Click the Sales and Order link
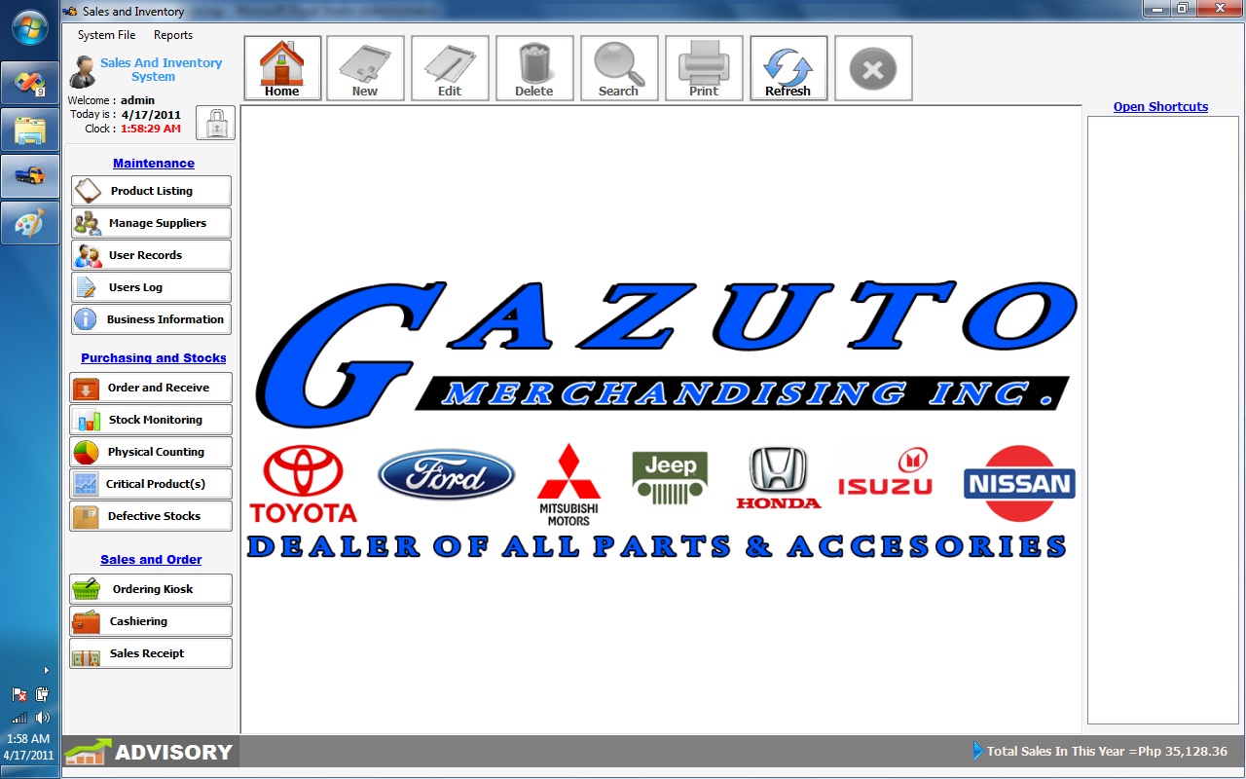 [151, 560]
